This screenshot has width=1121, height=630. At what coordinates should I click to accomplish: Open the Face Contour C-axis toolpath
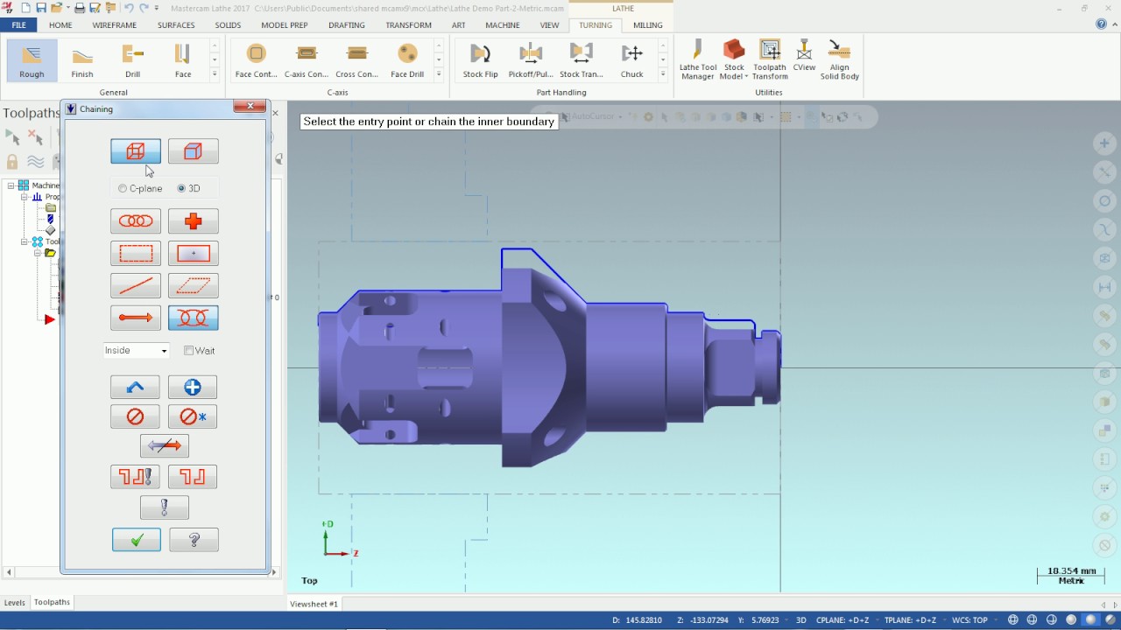(x=256, y=61)
